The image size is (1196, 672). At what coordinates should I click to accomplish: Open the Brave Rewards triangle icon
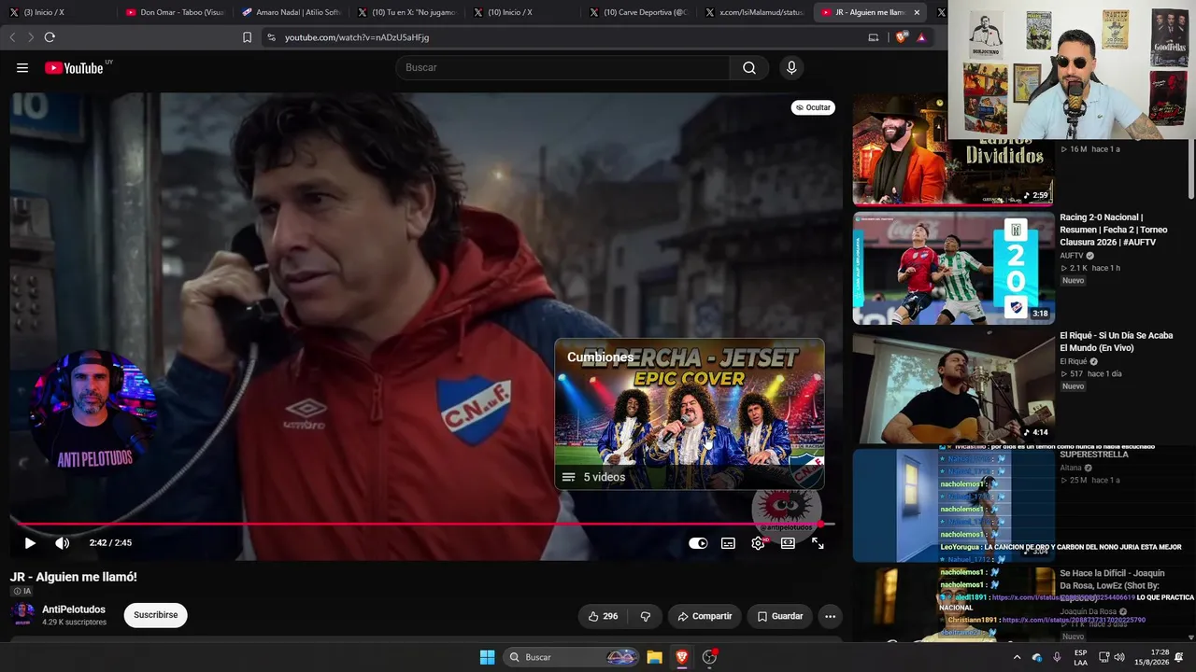[x=921, y=37]
